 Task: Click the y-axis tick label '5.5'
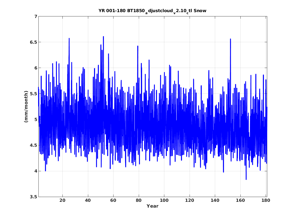point(33,94)
